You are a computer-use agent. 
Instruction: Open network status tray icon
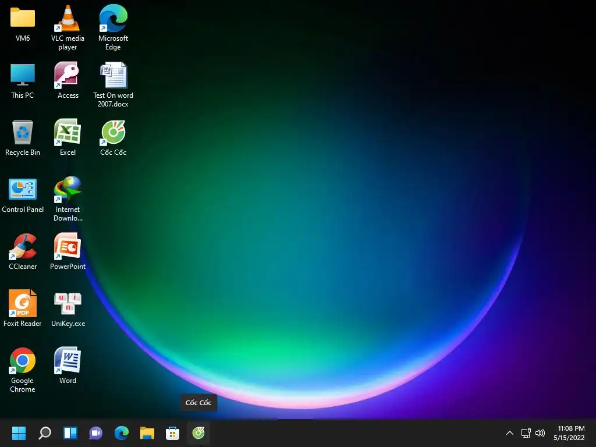pos(526,433)
